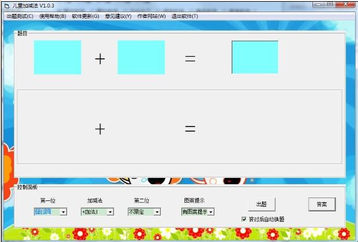Expand the 第一位 dropdown
This screenshot has width=358, height=242.
63,212
